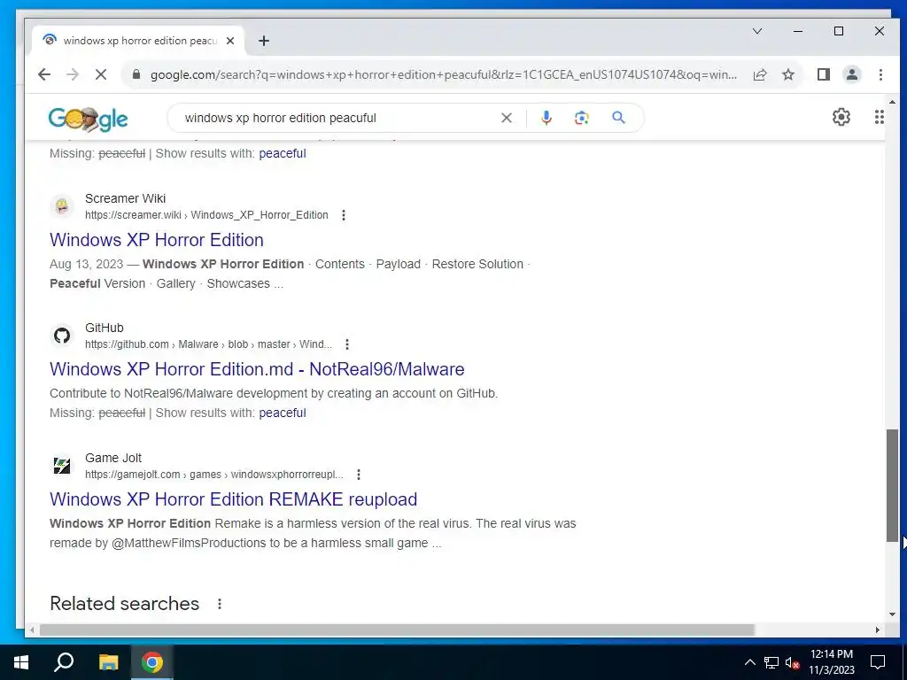Open the clock showing 12:14 PM

[831, 662]
